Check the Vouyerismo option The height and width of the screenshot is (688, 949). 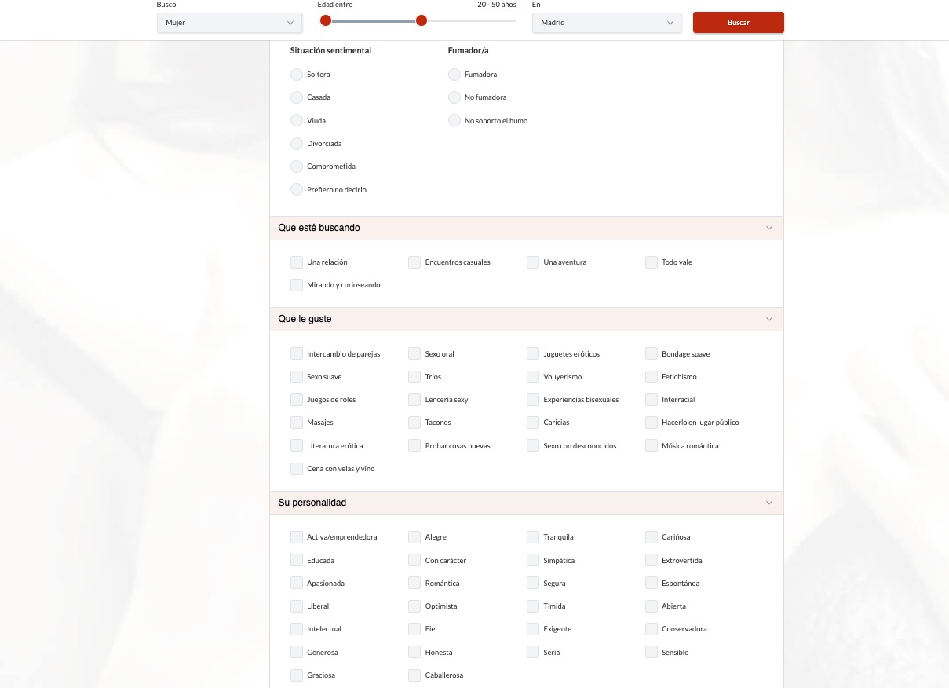click(533, 377)
